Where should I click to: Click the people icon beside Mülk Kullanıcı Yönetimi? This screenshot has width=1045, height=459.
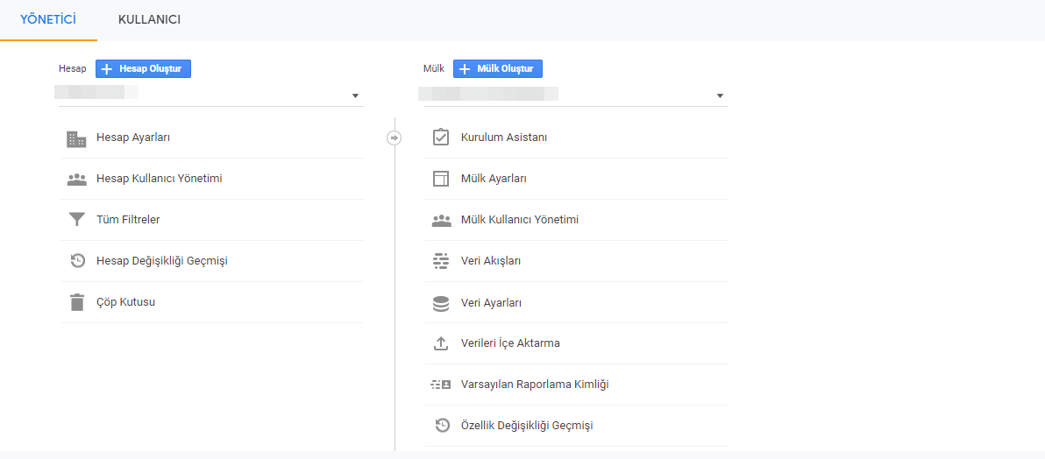coord(441,221)
